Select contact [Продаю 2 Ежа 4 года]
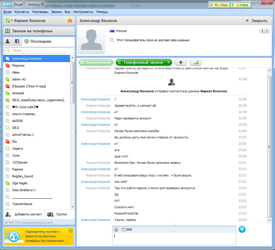Screen dimensions: 275x250 (x=36, y=86)
